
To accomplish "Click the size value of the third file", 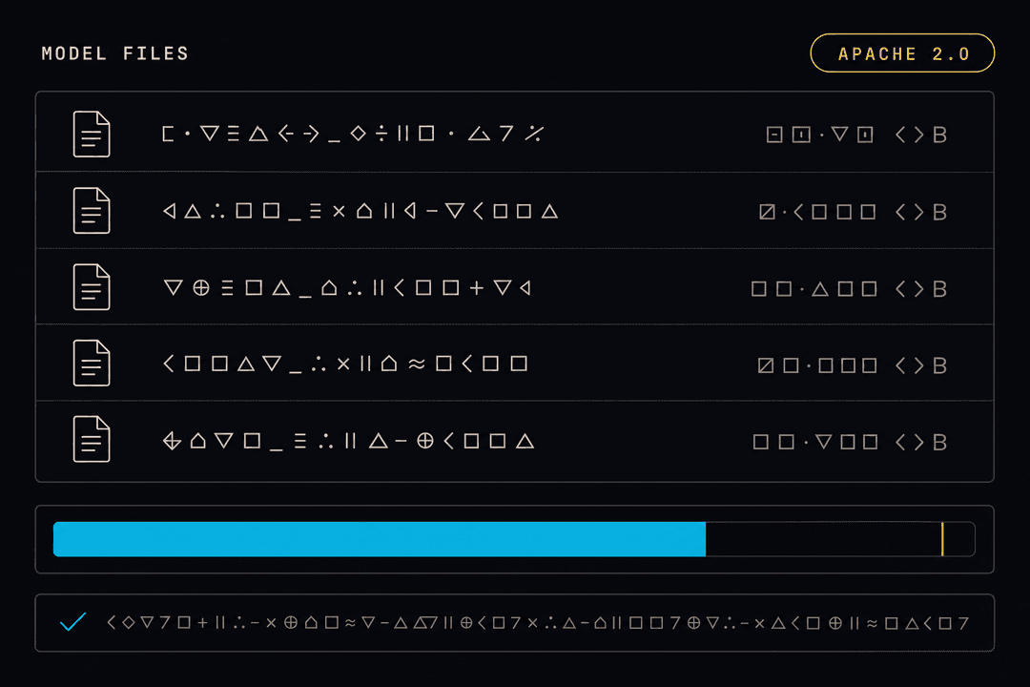I will 849,288.
